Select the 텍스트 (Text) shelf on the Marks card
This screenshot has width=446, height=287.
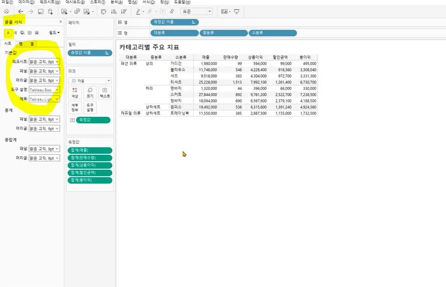coord(104,93)
